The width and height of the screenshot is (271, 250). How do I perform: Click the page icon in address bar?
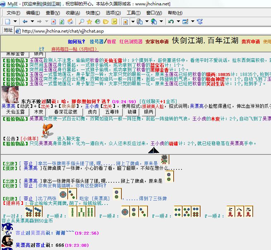(x=18, y=31)
